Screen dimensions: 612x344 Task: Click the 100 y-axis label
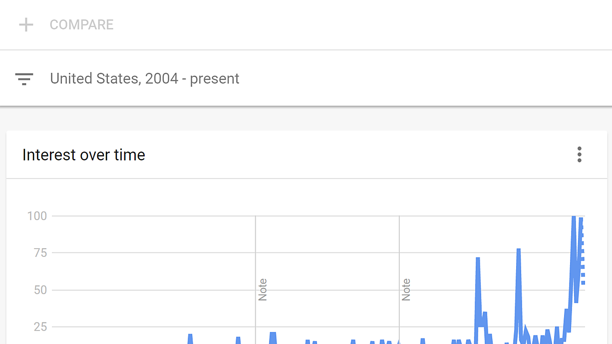[37, 216]
